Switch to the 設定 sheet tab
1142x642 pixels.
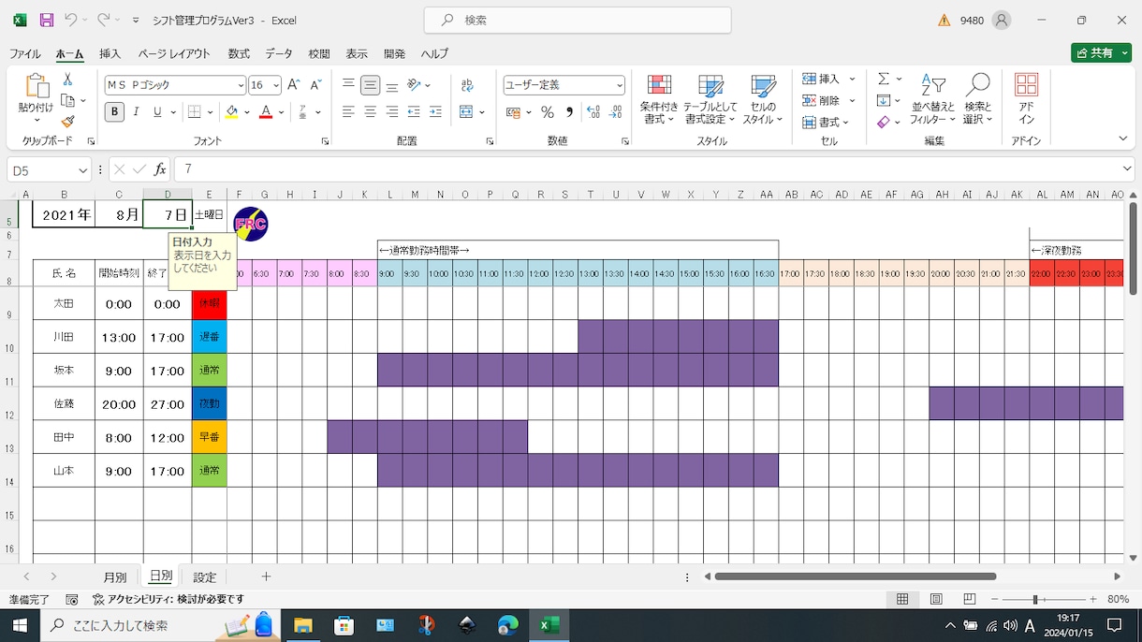tap(205, 576)
